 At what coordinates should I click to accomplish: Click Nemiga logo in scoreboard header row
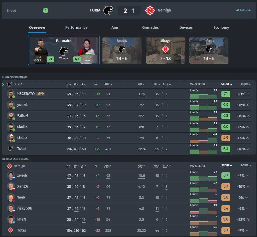pyautogui.click(x=10, y=166)
